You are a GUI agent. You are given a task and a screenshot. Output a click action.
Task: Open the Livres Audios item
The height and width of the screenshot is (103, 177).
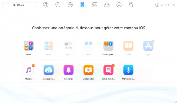point(88,70)
